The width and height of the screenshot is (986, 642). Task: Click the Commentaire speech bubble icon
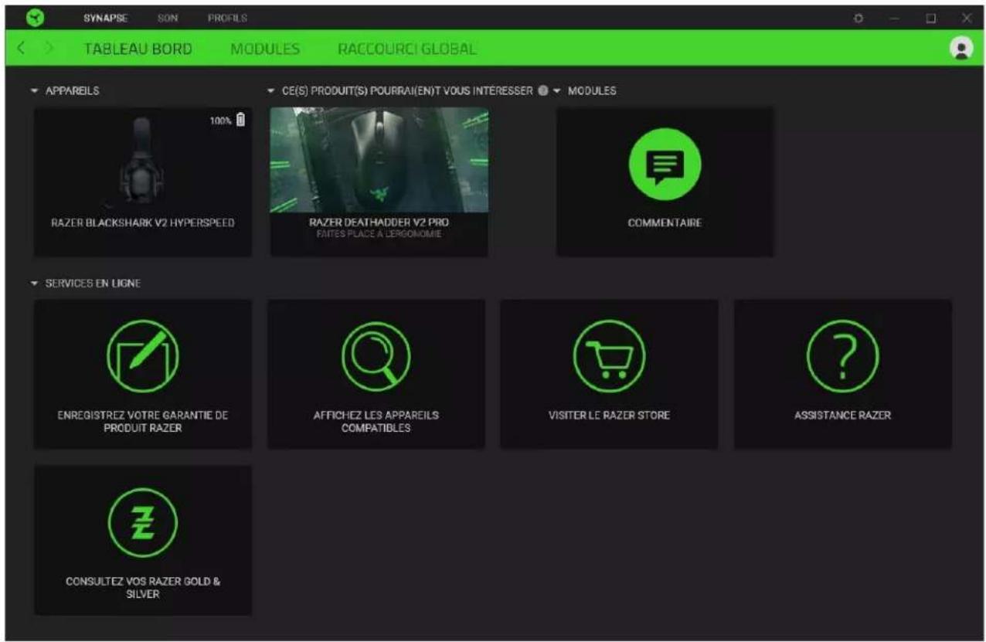[x=665, y=164]
